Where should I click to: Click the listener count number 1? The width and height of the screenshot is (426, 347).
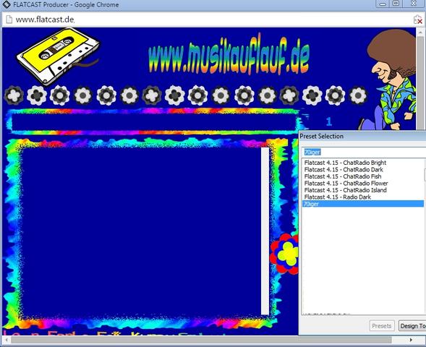(x=329, y=121)
